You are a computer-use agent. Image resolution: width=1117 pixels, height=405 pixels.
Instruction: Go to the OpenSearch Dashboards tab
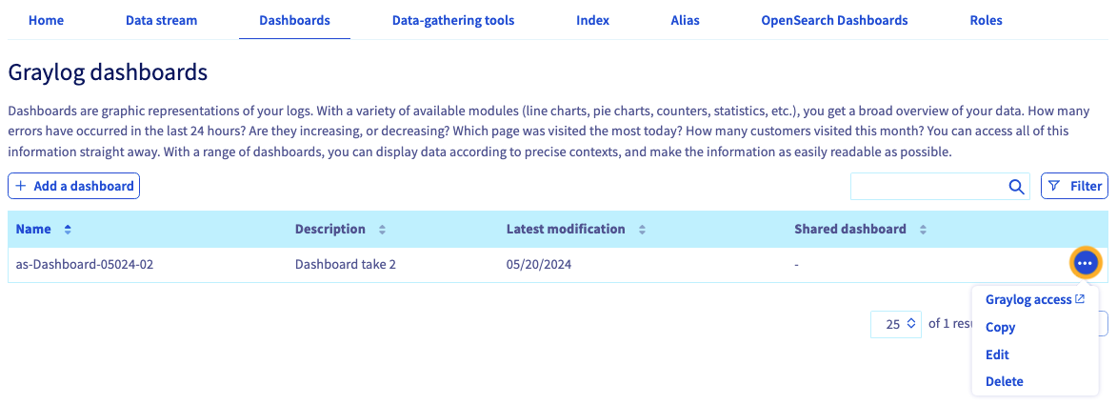[x=834, y=20]
